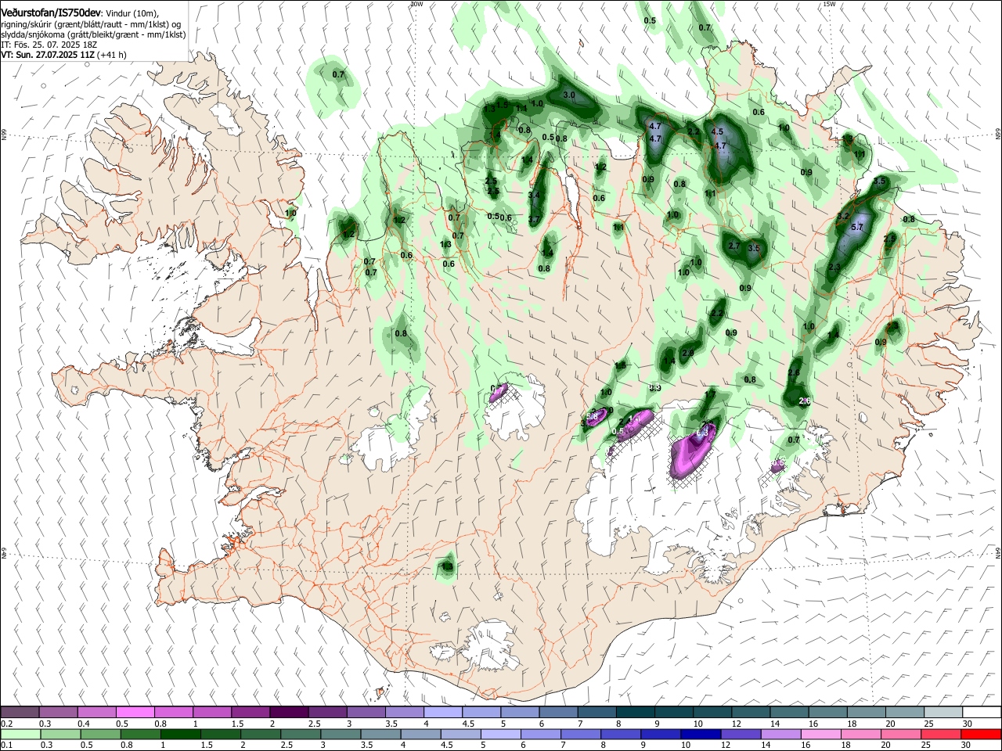
Task: Click the gray-green 3–3.5 lower legend swatch
Action: click(x=341, y=735)
